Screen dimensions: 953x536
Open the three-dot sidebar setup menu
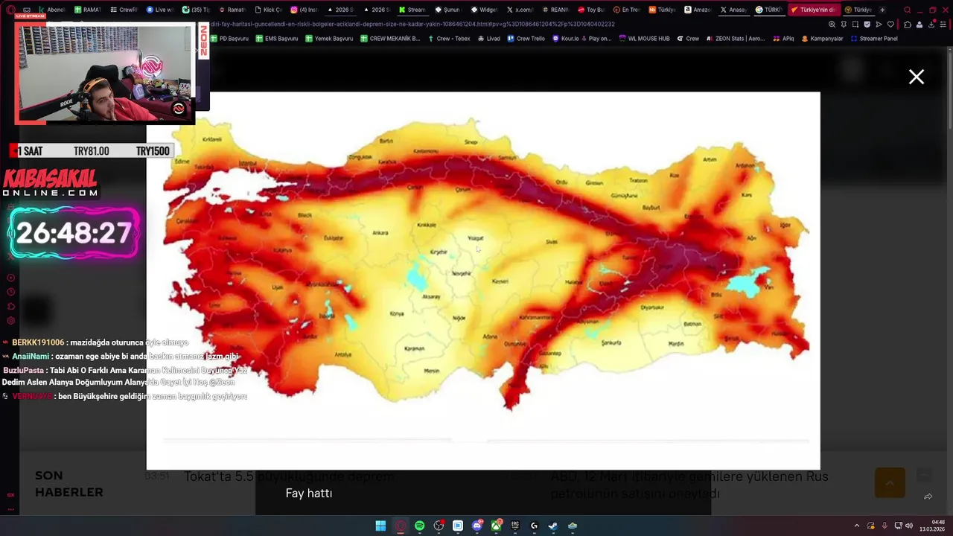[10, 510]
